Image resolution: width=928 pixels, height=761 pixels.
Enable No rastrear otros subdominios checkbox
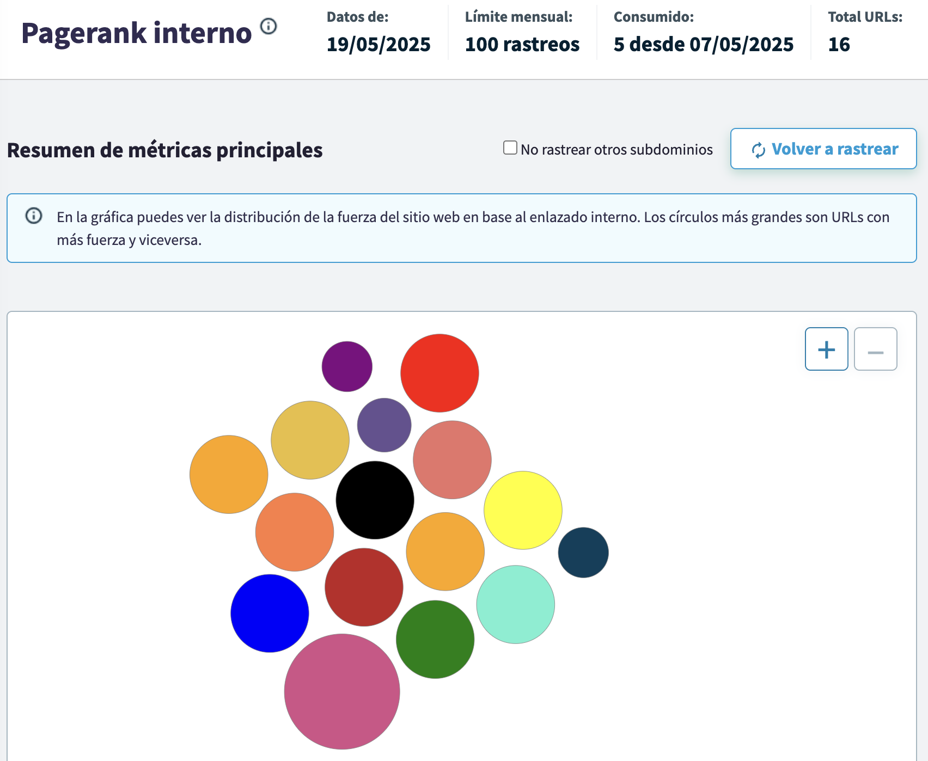(x=510, y=148)
